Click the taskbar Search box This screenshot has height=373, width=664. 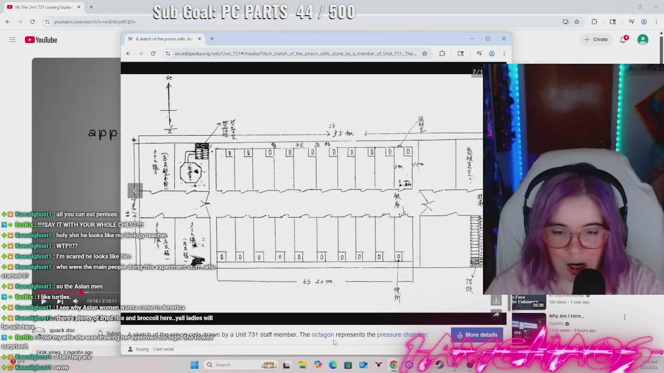click(x=241, y=365)
